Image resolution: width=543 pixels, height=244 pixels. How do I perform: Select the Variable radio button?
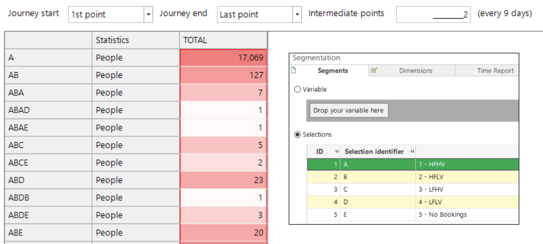pos(297,89)
